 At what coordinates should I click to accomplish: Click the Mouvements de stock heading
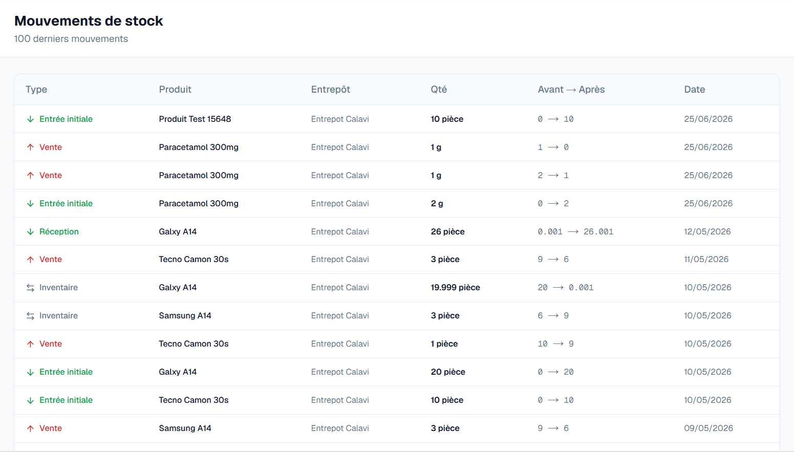coord(89,21)
